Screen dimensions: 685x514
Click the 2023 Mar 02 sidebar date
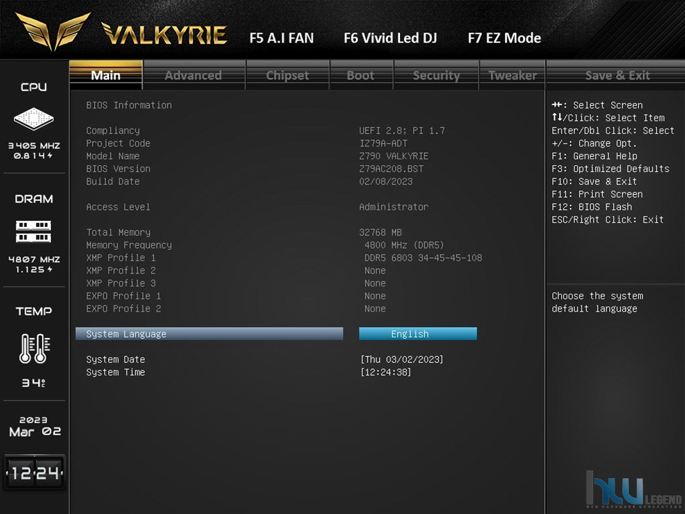(x=35, y=427)
